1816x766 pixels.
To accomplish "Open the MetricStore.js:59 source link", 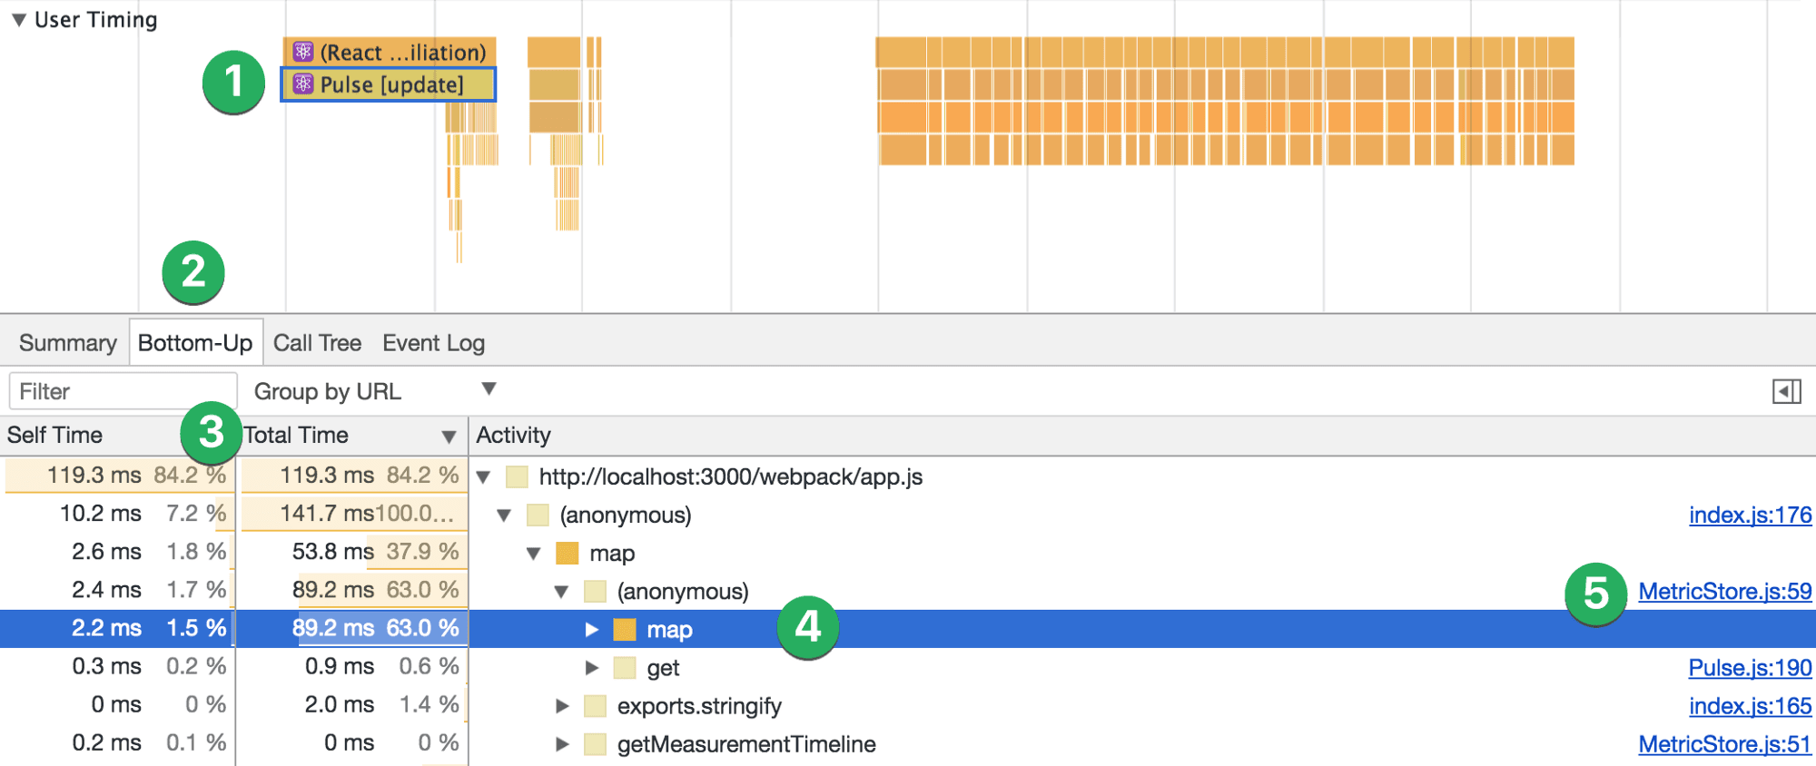I will click(1724, 592).
